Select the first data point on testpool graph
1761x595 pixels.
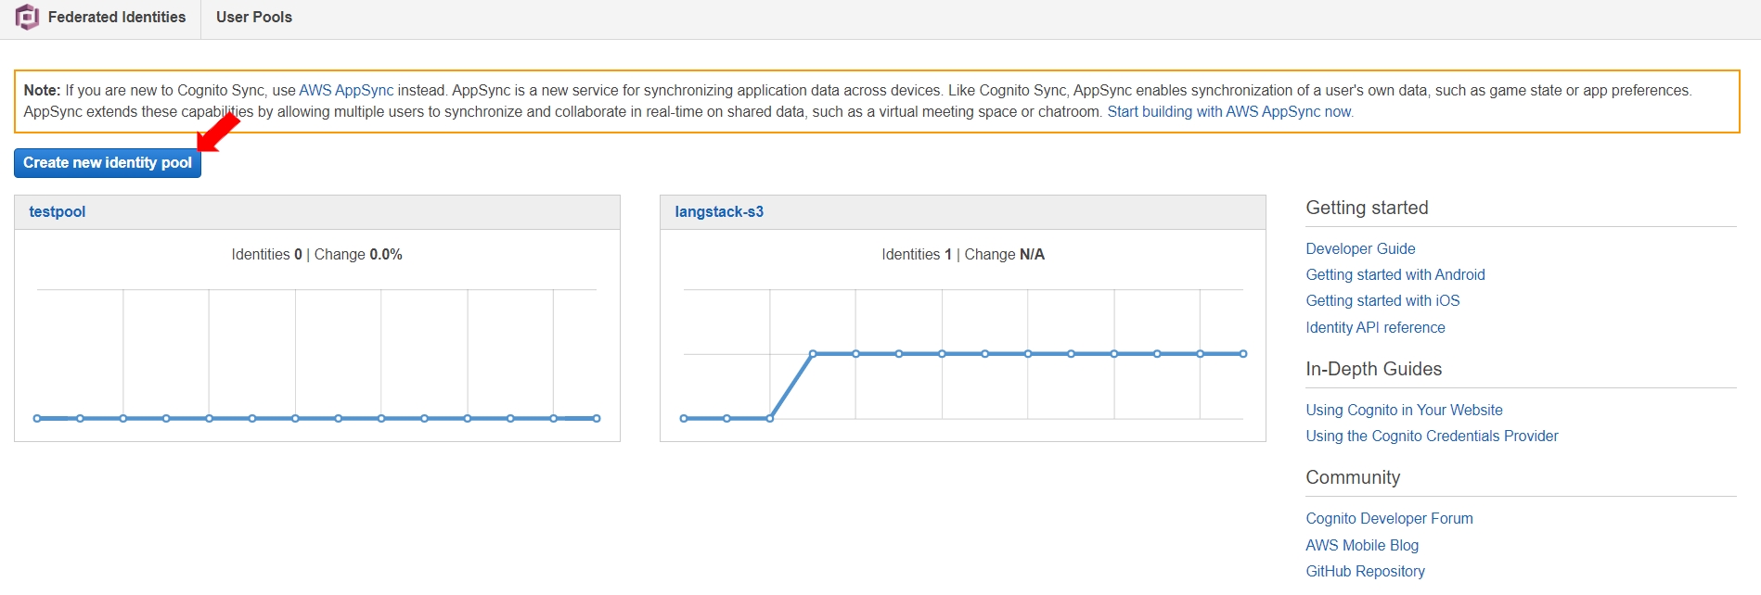click(37, 418)
